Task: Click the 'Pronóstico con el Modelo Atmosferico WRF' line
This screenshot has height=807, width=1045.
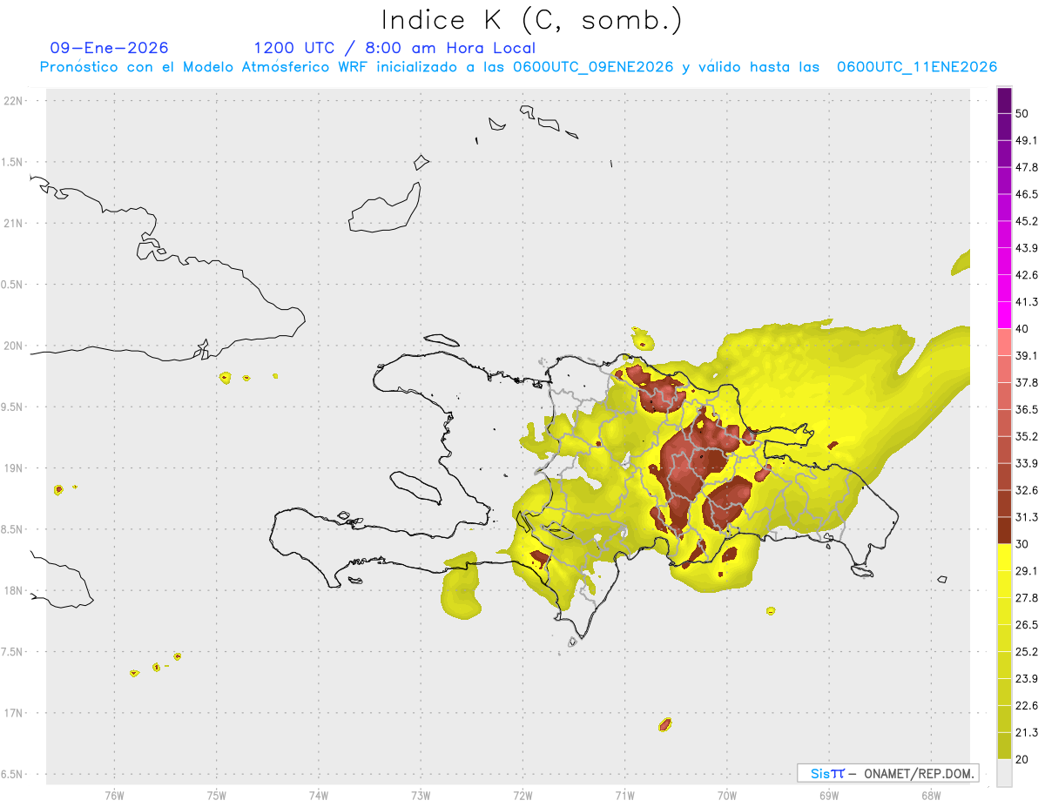Action: pos(518,67)
